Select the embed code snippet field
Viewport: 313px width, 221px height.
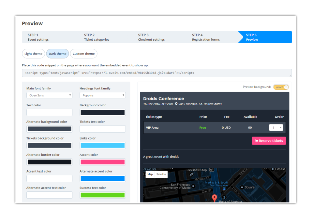pyautogui.click(x=156, y=73)
